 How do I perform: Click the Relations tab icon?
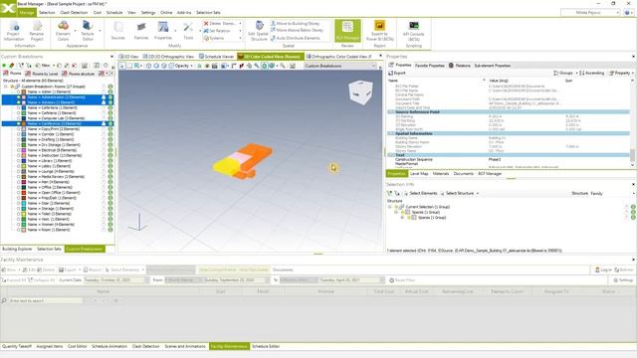pos(451,66)
